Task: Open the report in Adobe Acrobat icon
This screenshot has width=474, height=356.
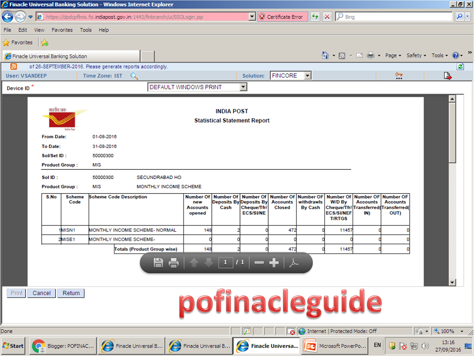Action: (x=294, y=263)
